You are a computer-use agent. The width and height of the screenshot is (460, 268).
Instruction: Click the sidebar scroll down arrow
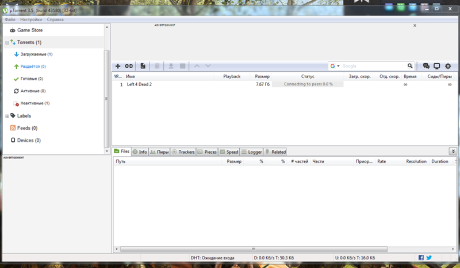pos(107,151)
